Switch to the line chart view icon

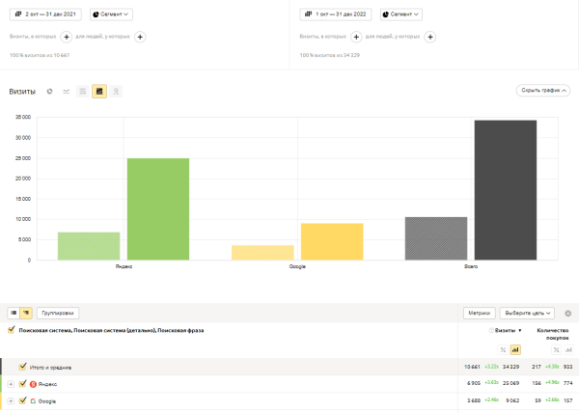(66, 92)
